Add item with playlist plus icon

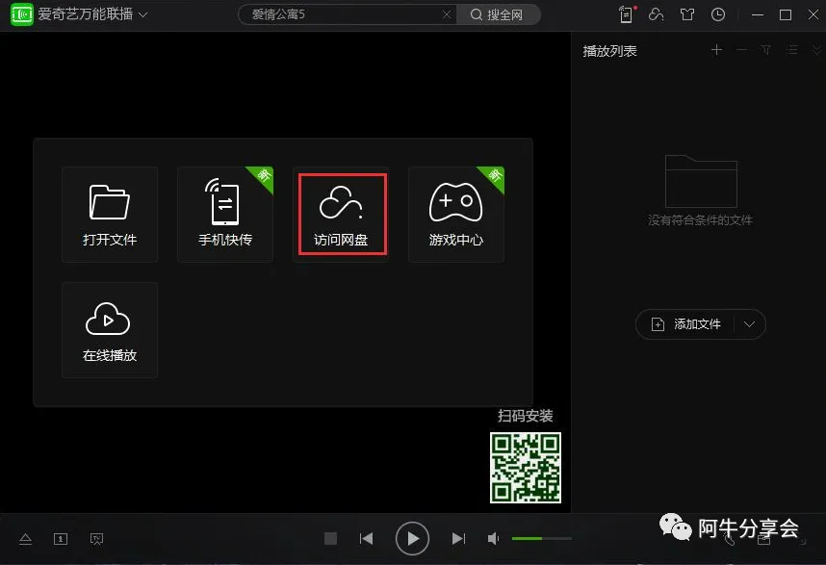point(716,50)
